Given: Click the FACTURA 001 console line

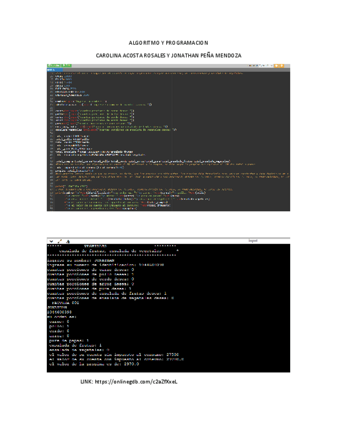Looking at the screenshot, I should pyautogui.click(x=65, y=302).
